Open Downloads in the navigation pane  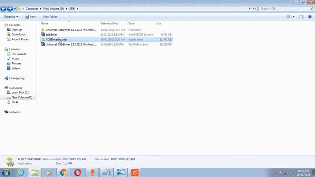18,34
